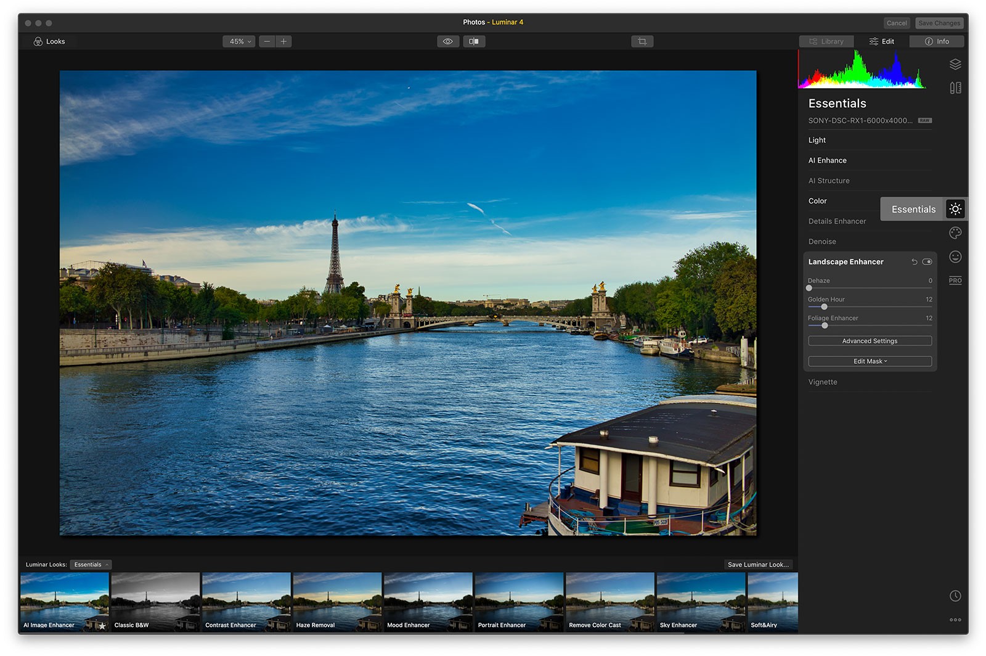
Task: Open the 45% zoom level dropdown
Action: click(239, 41)
